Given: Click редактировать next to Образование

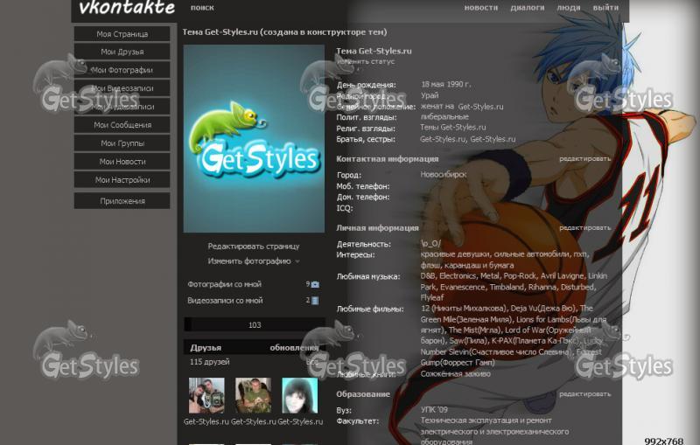Looking at the screenshot, I should [x=584, y=394].
